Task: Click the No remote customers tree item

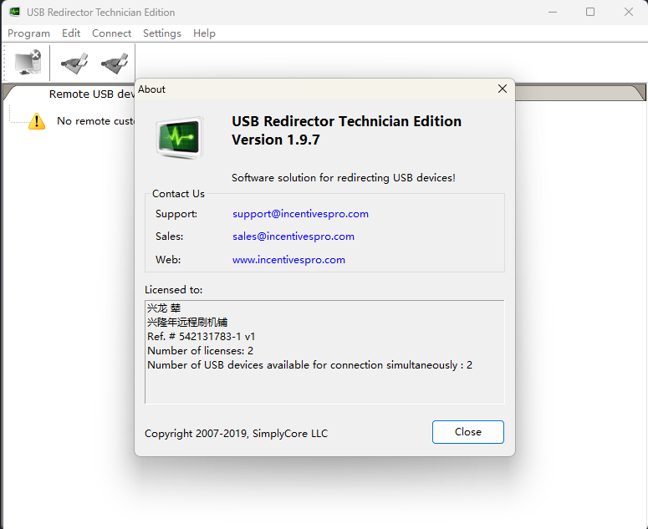Action: click(96, 121)
